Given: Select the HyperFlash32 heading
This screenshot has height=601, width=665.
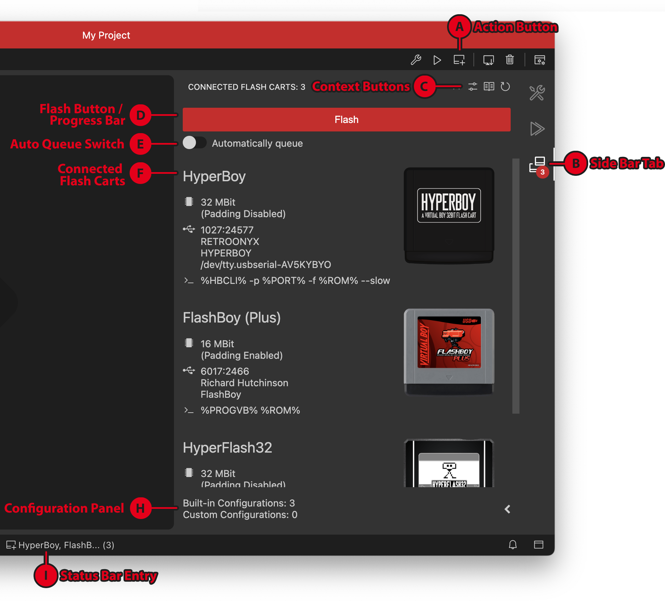Looking at the screenshot, I should [x=227, y=448].
